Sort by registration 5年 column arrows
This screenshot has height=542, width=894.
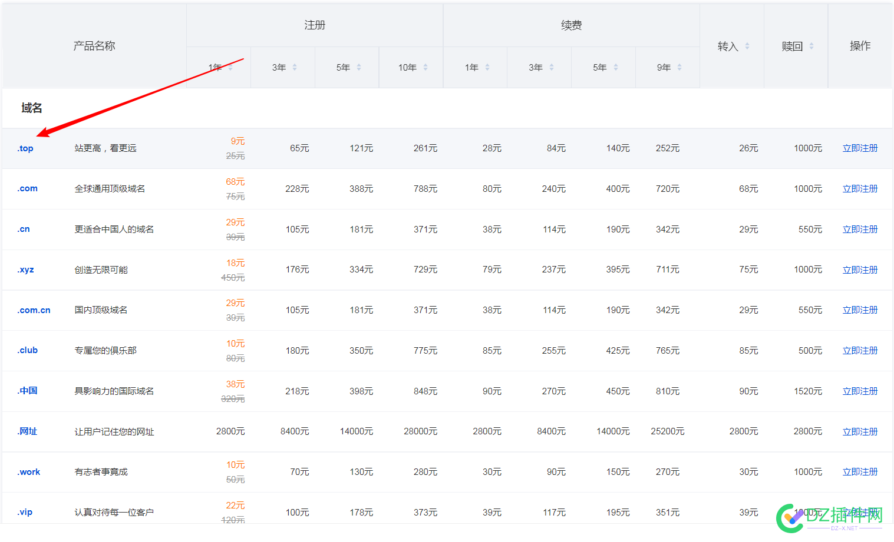click(x=359, y=68)
